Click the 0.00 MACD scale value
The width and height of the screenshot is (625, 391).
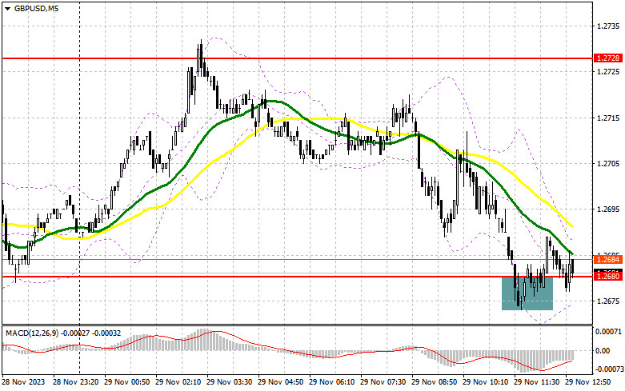pos(603,350)
